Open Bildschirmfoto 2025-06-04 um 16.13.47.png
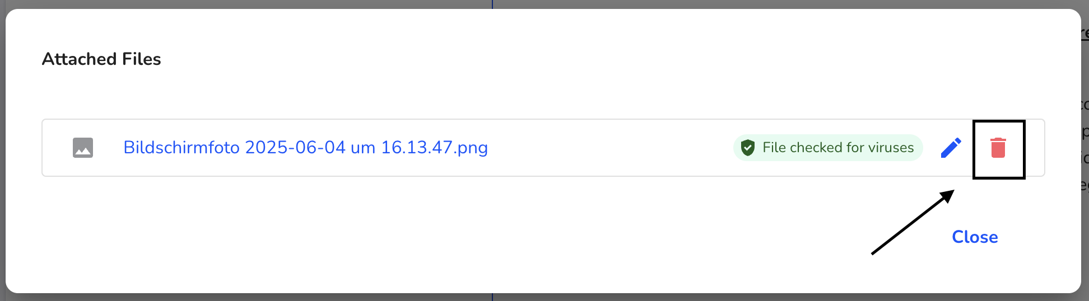The image size is (1089, 301). point(305,148)
